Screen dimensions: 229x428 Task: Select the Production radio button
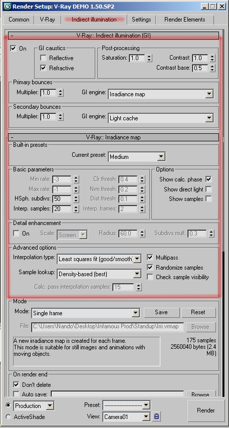[9, 405]
